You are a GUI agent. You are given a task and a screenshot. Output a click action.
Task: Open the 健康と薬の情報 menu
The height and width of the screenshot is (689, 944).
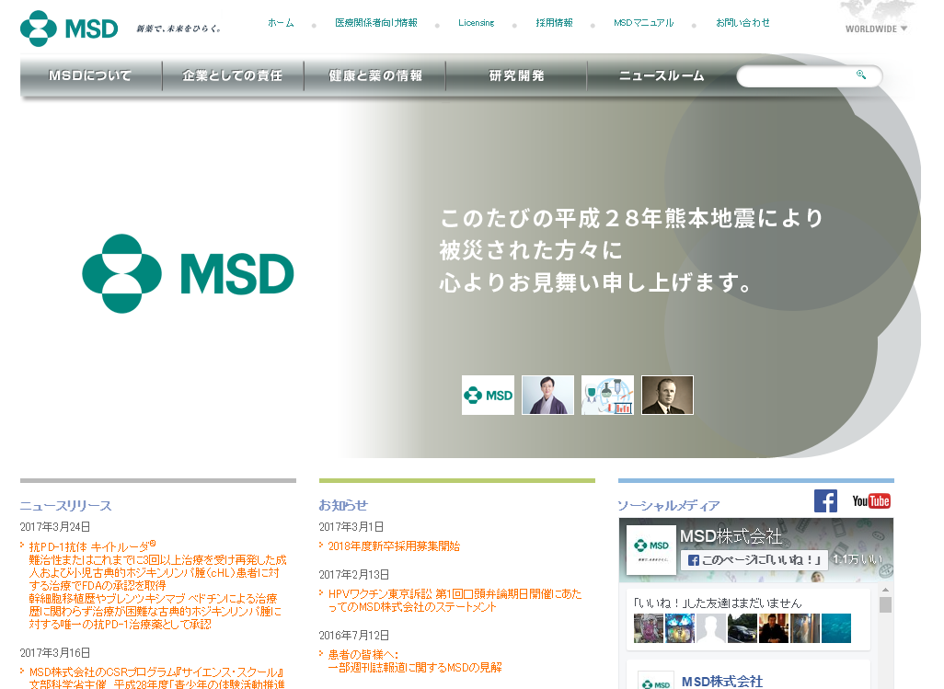point(375,75)
